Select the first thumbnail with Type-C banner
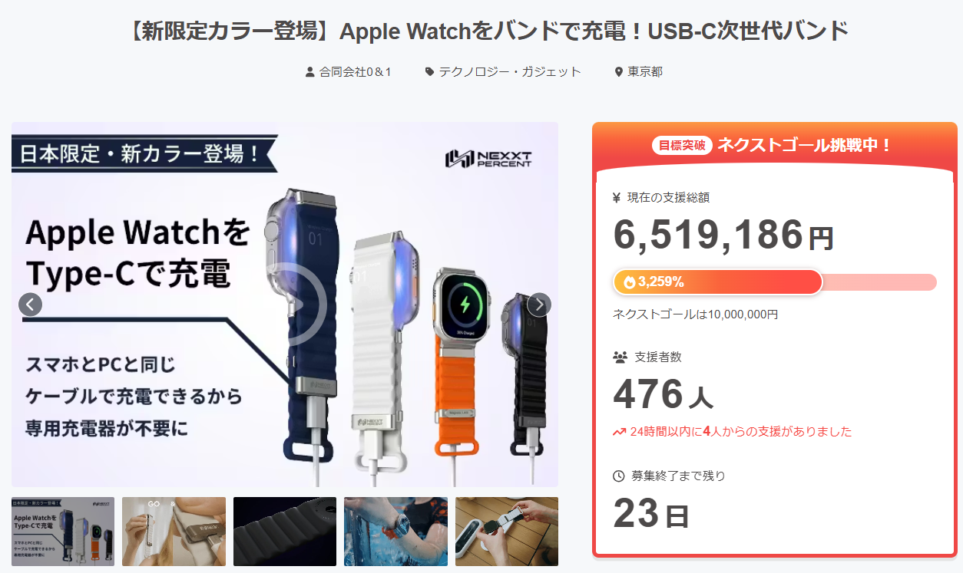 (x=63, y=532)
